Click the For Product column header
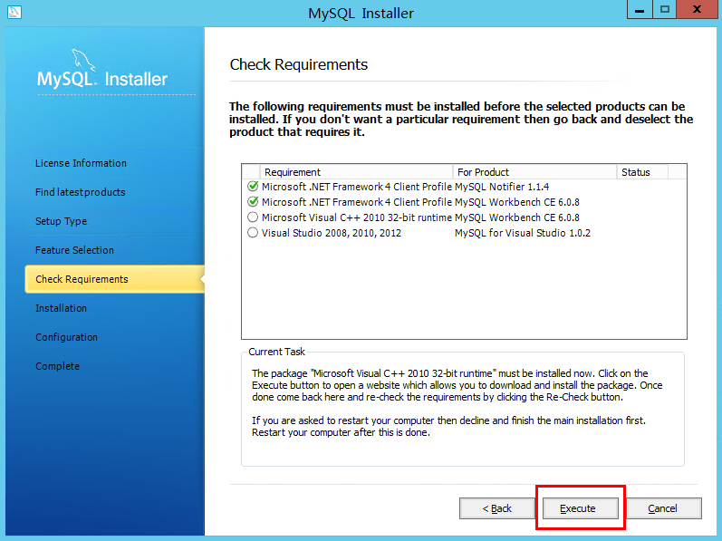Screen dimensions: 722x541 (534, 172)
